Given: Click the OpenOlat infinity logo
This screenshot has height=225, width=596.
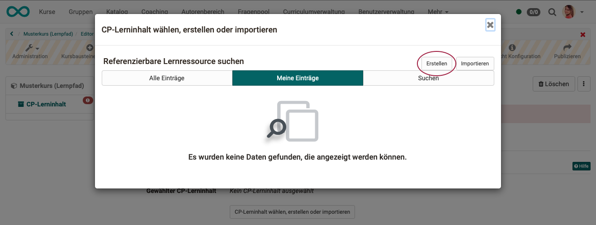Looking at the screenshot, I should pyautogui.click(x=18, y=11).
